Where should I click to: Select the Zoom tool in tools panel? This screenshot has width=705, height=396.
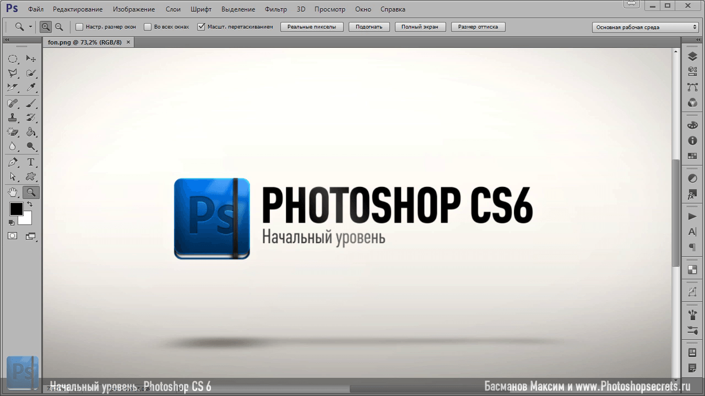pos(31,192)
